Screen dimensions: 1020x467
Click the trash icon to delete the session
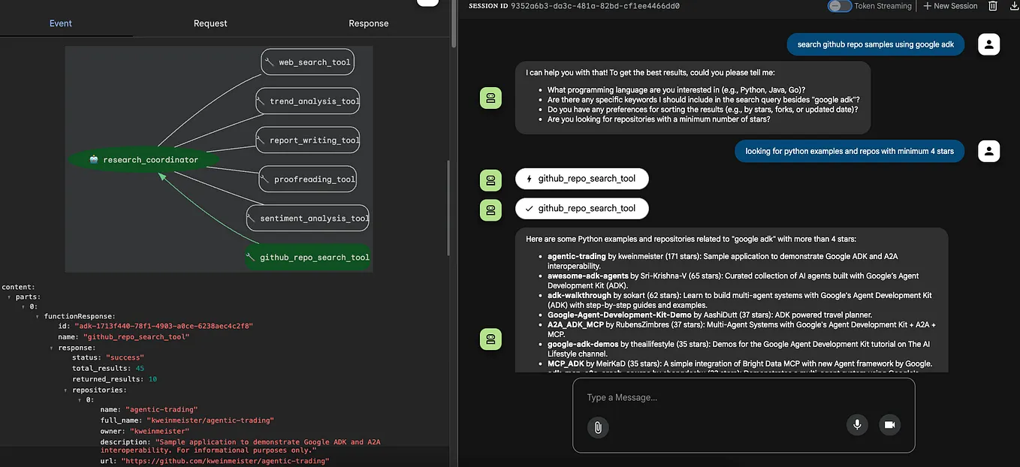pyautogui.click(x=992, y=6)
